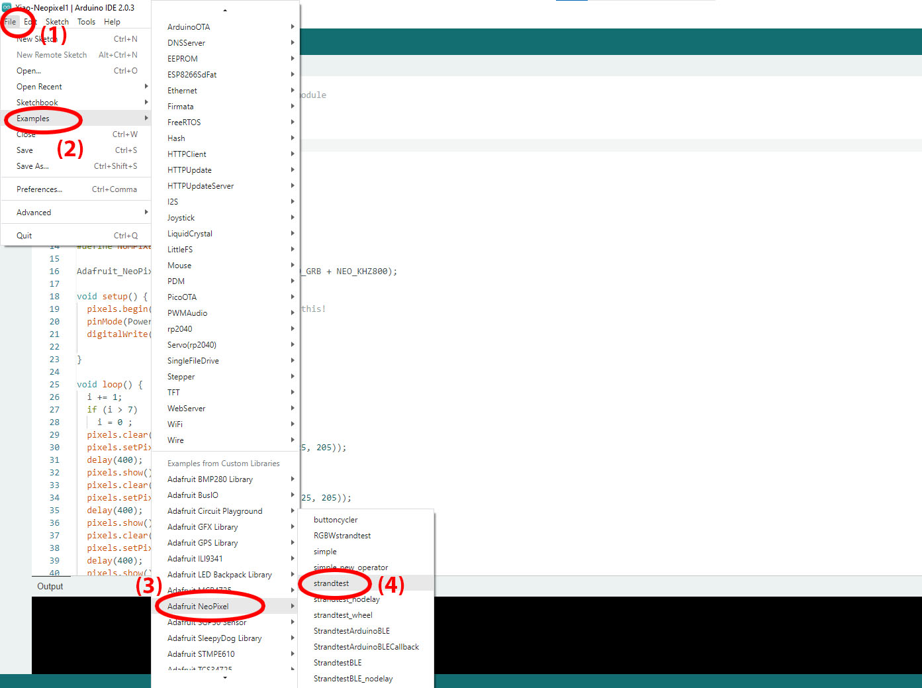Select PicoOTA examples entry
Image resolution: width=922 pixels, height=688 pixels.
point(225,297)
